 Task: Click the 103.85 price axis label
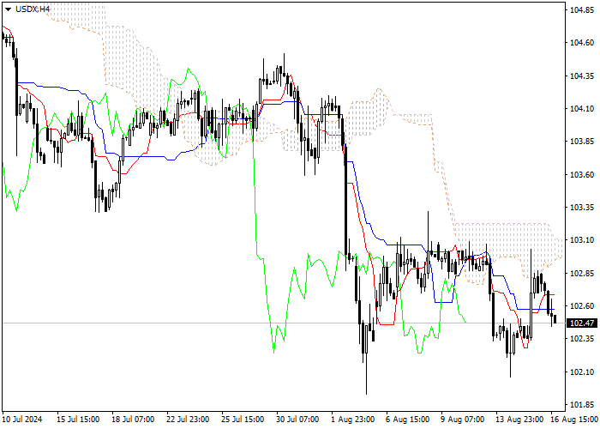582,142
